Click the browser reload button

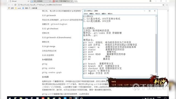[15, 5]
